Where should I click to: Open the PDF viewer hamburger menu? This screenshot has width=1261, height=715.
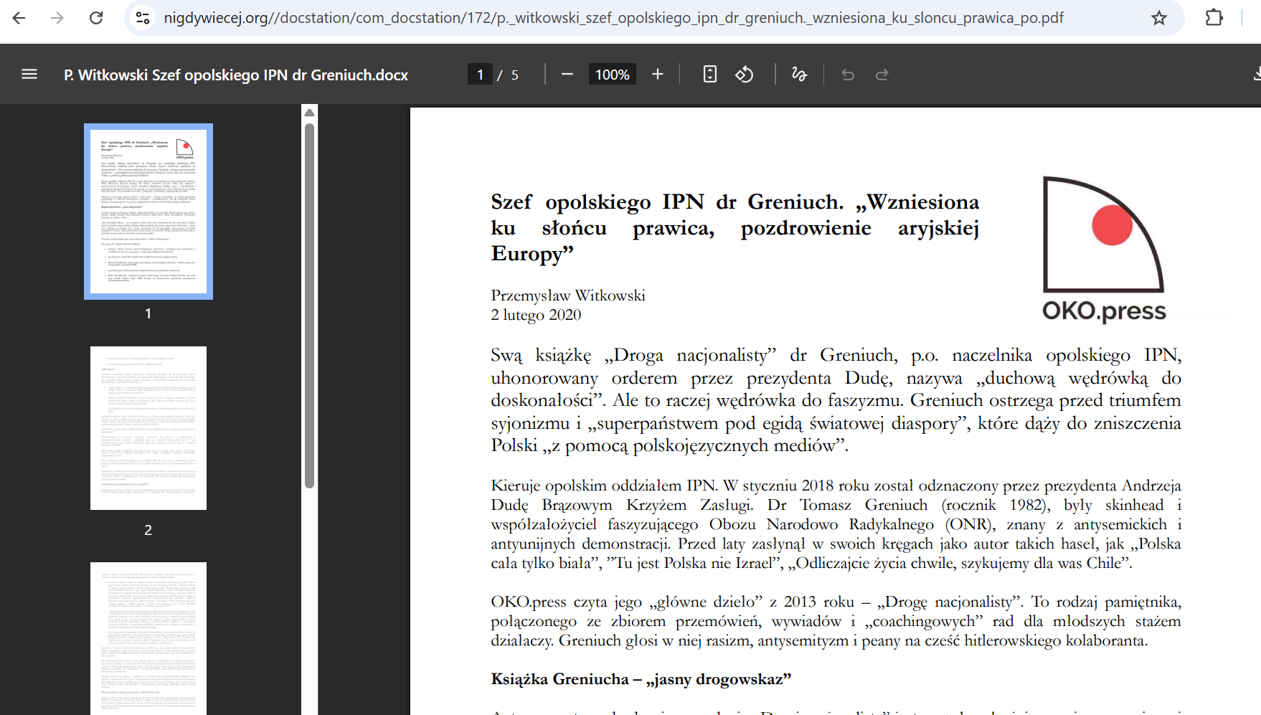pos(29,74)
